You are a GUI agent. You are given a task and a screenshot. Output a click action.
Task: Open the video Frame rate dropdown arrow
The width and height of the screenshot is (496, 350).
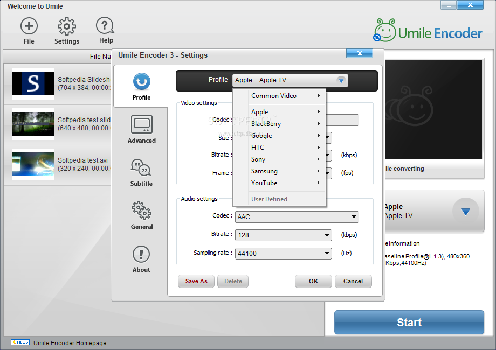click(x=328, y=173)
